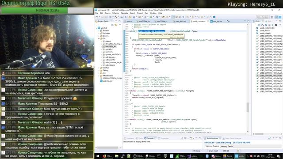The height and width of the screenshot is (159, 283).
Task: Open the Project menu
Action: click(140, 13)
